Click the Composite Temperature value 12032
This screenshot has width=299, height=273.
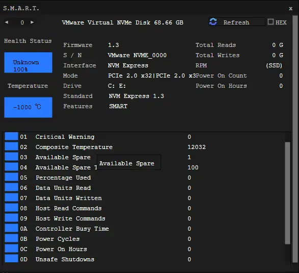[197, 147]
